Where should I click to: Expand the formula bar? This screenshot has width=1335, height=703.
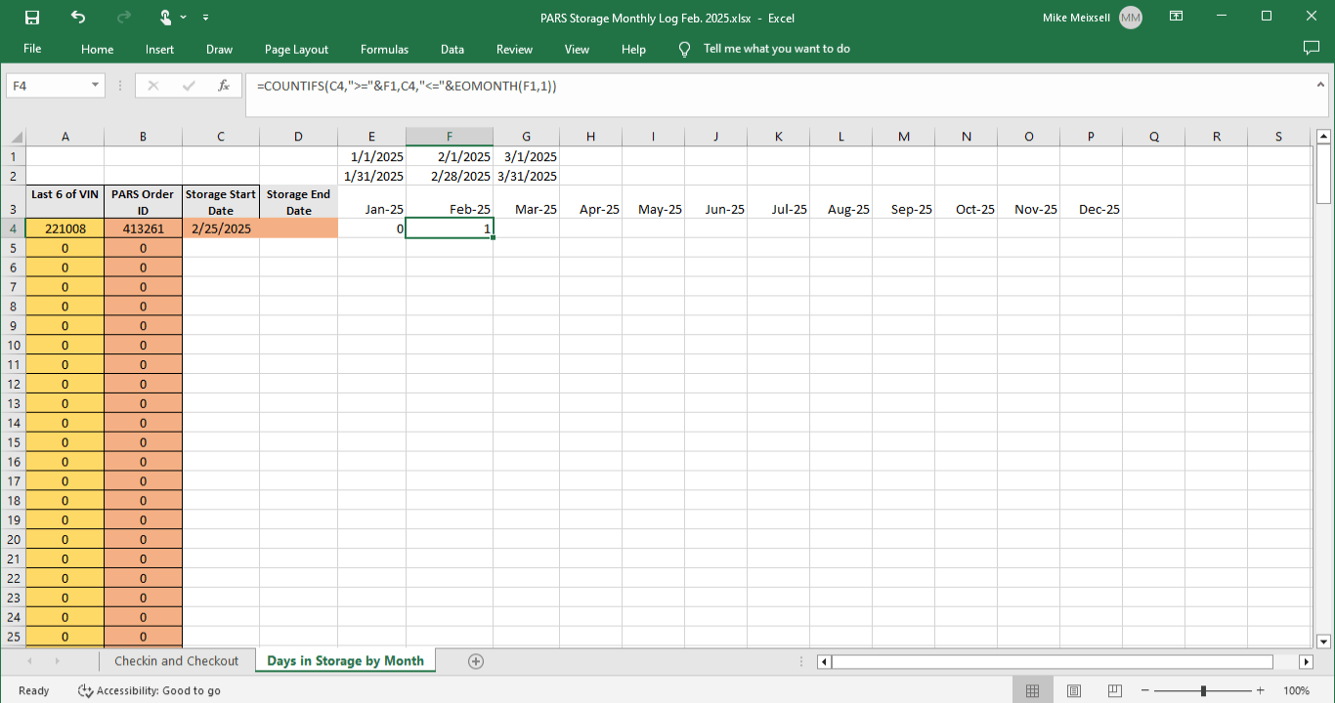(x=1319, y=85)
